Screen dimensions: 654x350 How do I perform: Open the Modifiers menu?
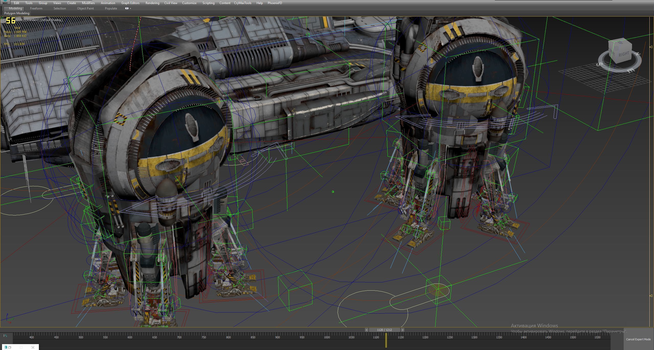(88, 3)
